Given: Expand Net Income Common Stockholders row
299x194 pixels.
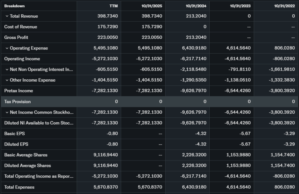Looking at the screenshot, I should click(x=7, y=112).
